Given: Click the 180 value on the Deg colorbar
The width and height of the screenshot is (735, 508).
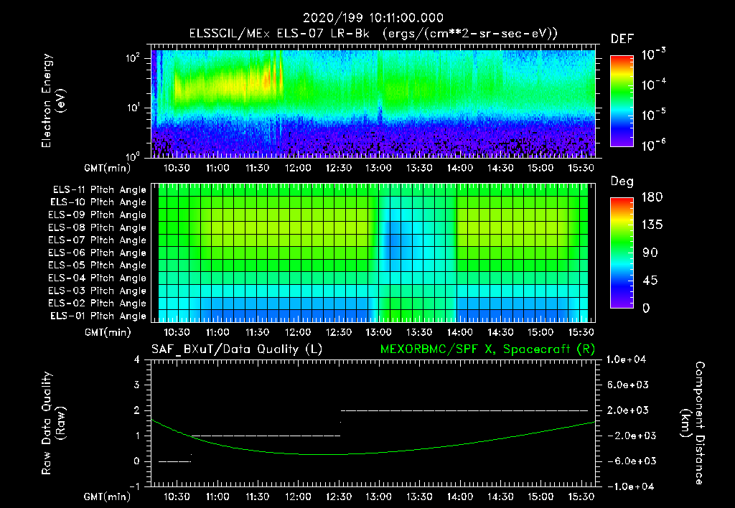Looking at the screenshot, I should (x=652, y=197).
